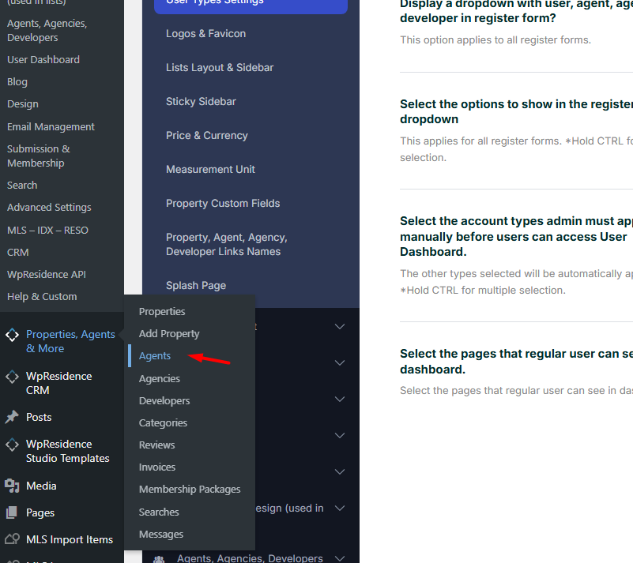Click the Properties, Agents & More diamond icon
The width and height of the screenshot is (633, 563).
[12, 335]
